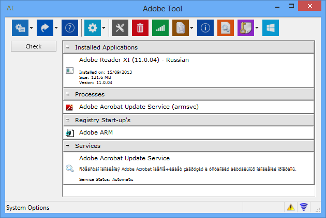Image resolution: width=326 pixels, height=218 pixels.
Task: Click the blue share arrow icon
Action: (45, 28)
